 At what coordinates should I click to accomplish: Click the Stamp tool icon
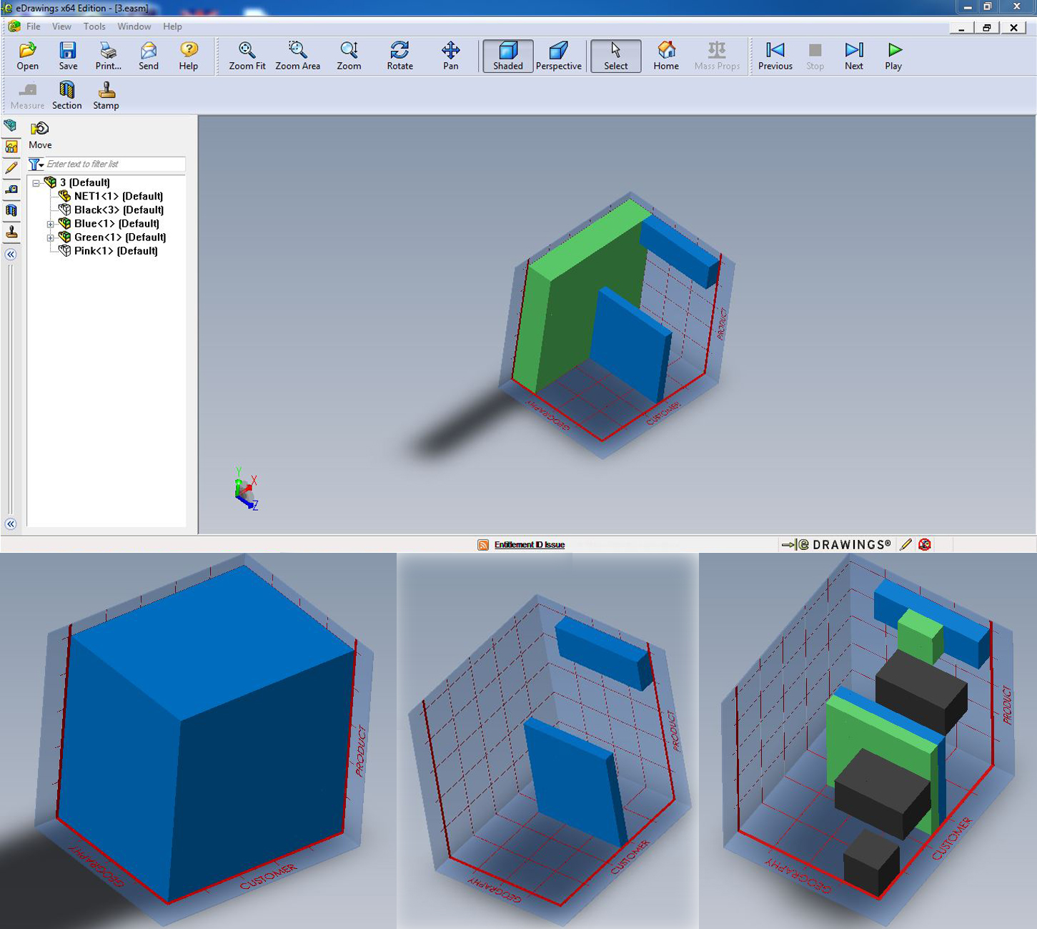pos(106,95)
